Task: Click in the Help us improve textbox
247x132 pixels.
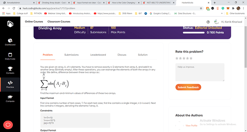Action: point(200,72)
